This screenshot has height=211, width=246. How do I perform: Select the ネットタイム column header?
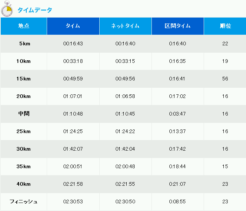126,26
